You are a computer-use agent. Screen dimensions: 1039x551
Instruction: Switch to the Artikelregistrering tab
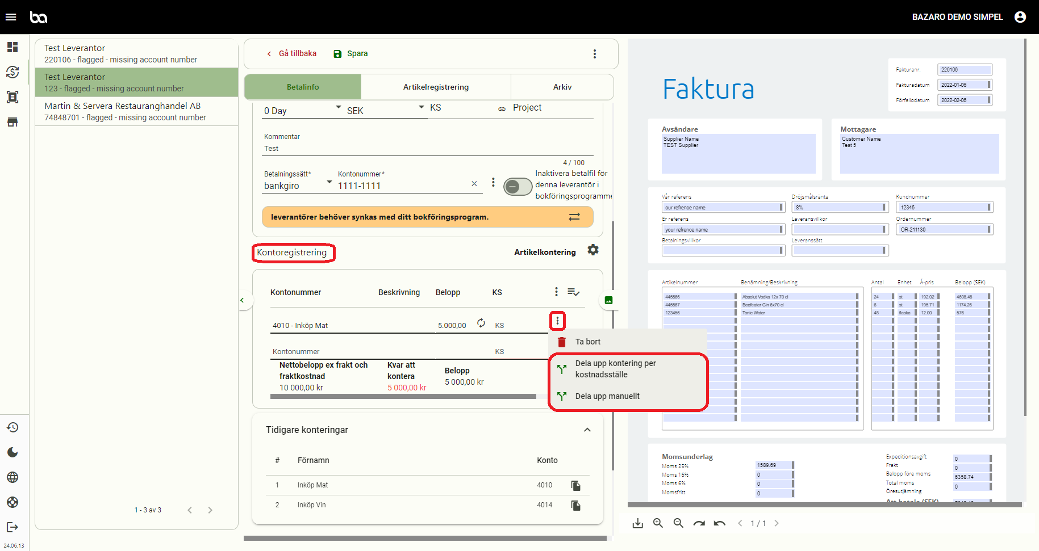pyautogui.click(x=436, y=87)
